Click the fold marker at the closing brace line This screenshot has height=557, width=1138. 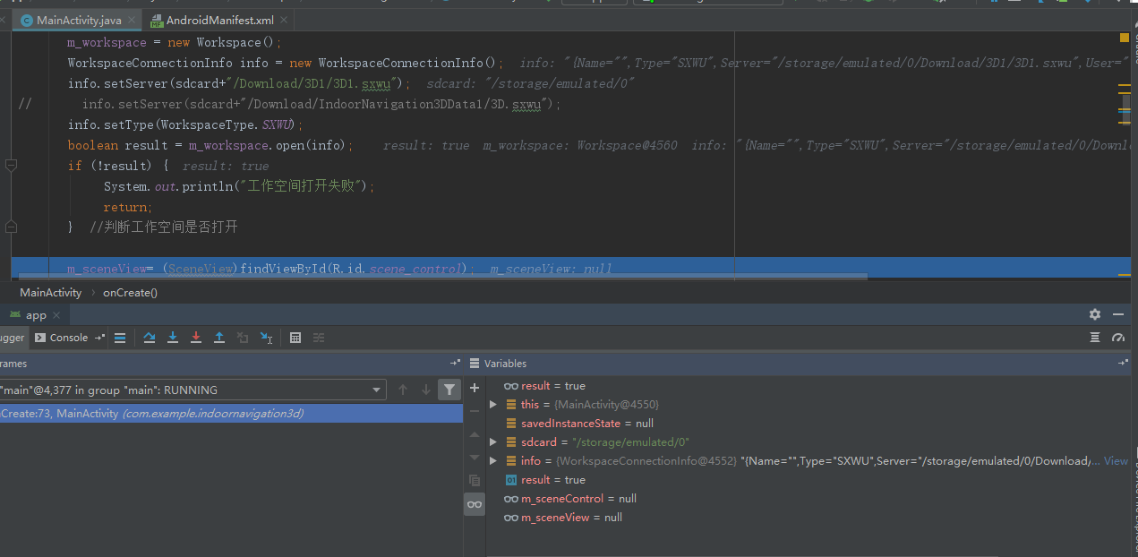point(11,227)
